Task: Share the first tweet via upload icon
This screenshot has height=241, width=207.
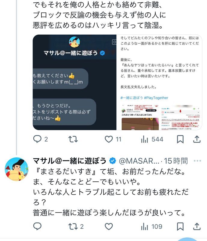Action: tap(197, 139)
